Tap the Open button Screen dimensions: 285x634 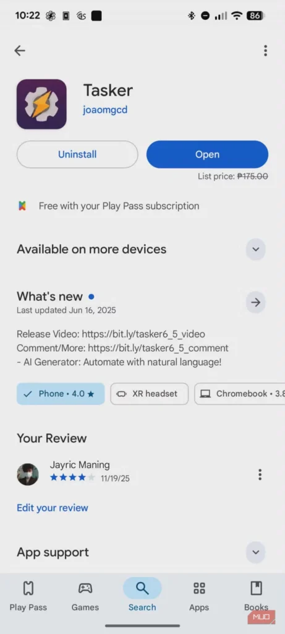click(x=207, y=154)
